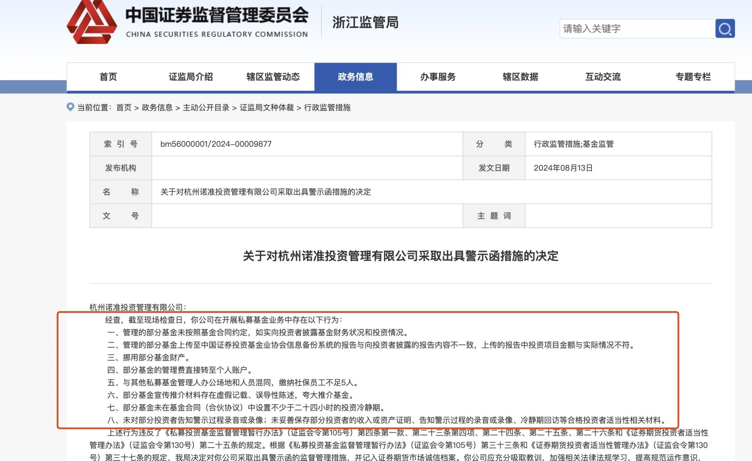The width and height of the screenshot is (752, 461).
Task: Click the 文号 label cell
Action: click(x=121, y=216)
